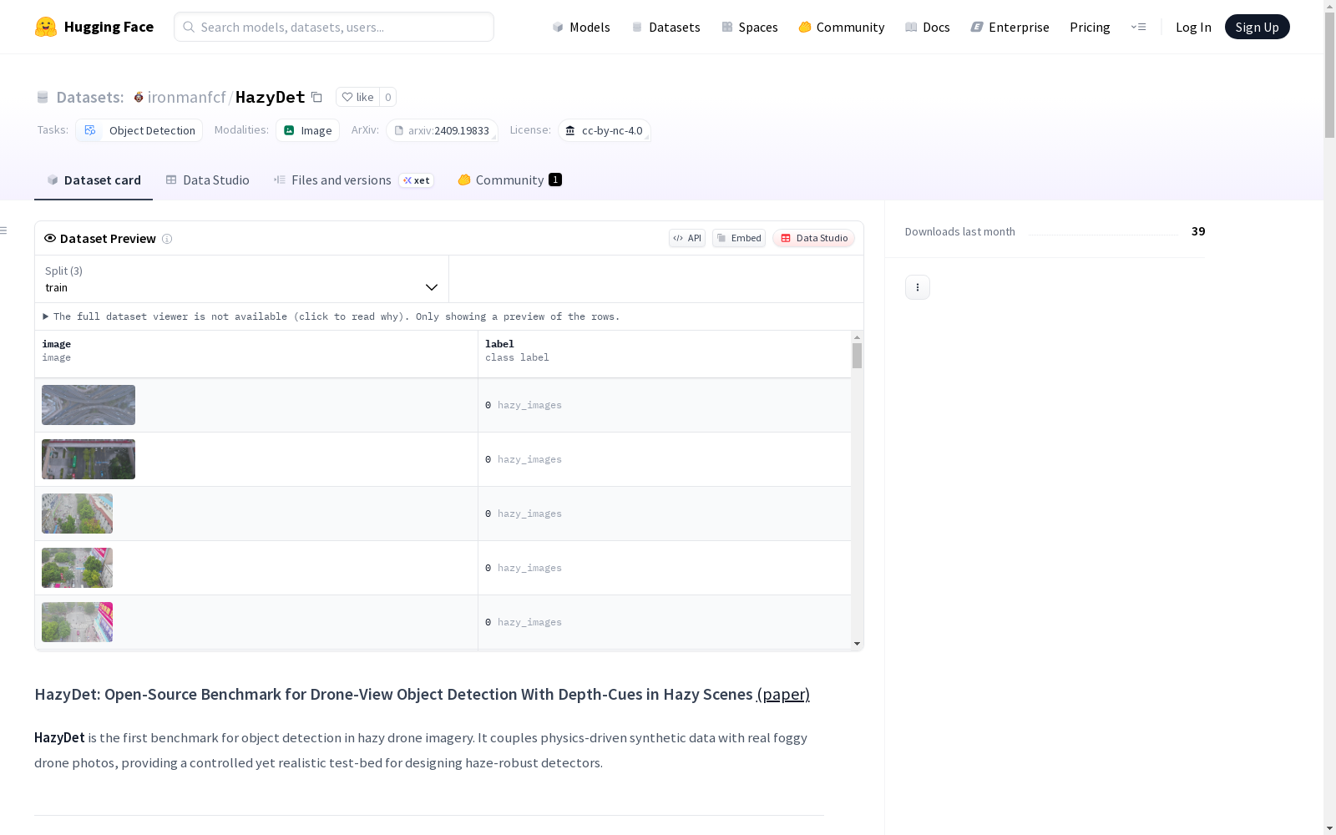1336x835 pixels.
Task: Open the table of contents sidebar icon
Action: click(x=4, y=230)
